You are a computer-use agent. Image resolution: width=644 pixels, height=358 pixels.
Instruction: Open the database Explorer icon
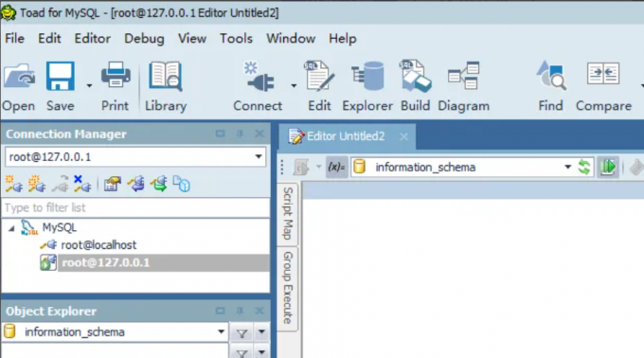367,76
